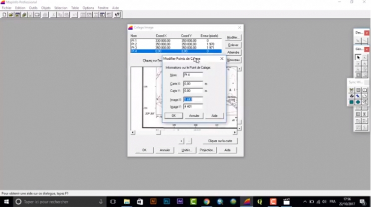This screenshot has width=371, height=208.
Task: Click OK in the Modifier Points de Calage dialog
Action: [174, 115]
